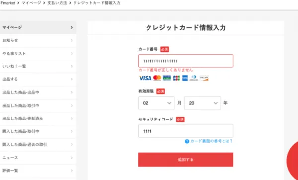Click the VISA card logo

pos(145,78)
